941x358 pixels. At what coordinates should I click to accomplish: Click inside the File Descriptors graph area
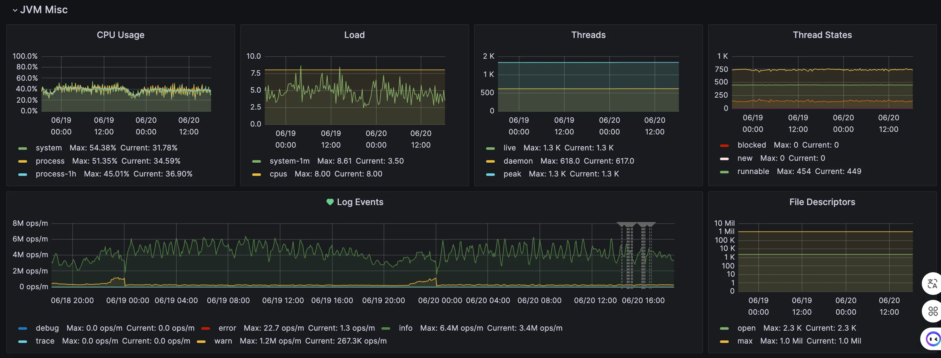pos(825,257)
